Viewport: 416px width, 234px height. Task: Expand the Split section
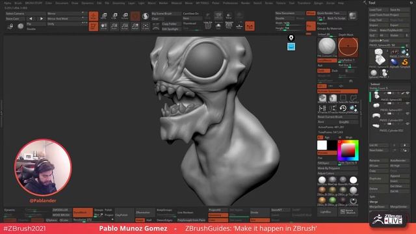pos(372,196)
